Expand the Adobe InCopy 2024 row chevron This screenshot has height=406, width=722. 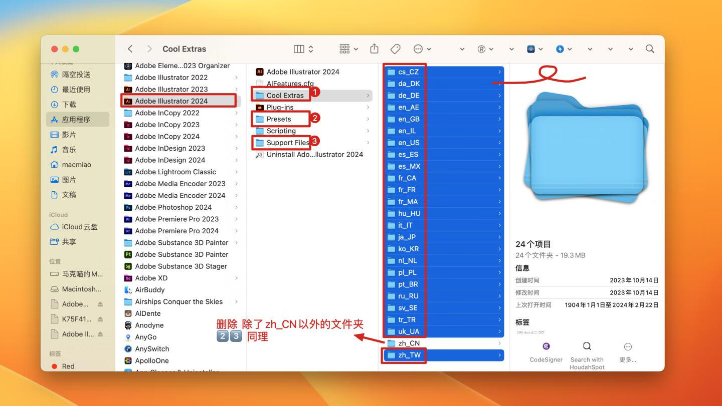click(x=236, y=137)
